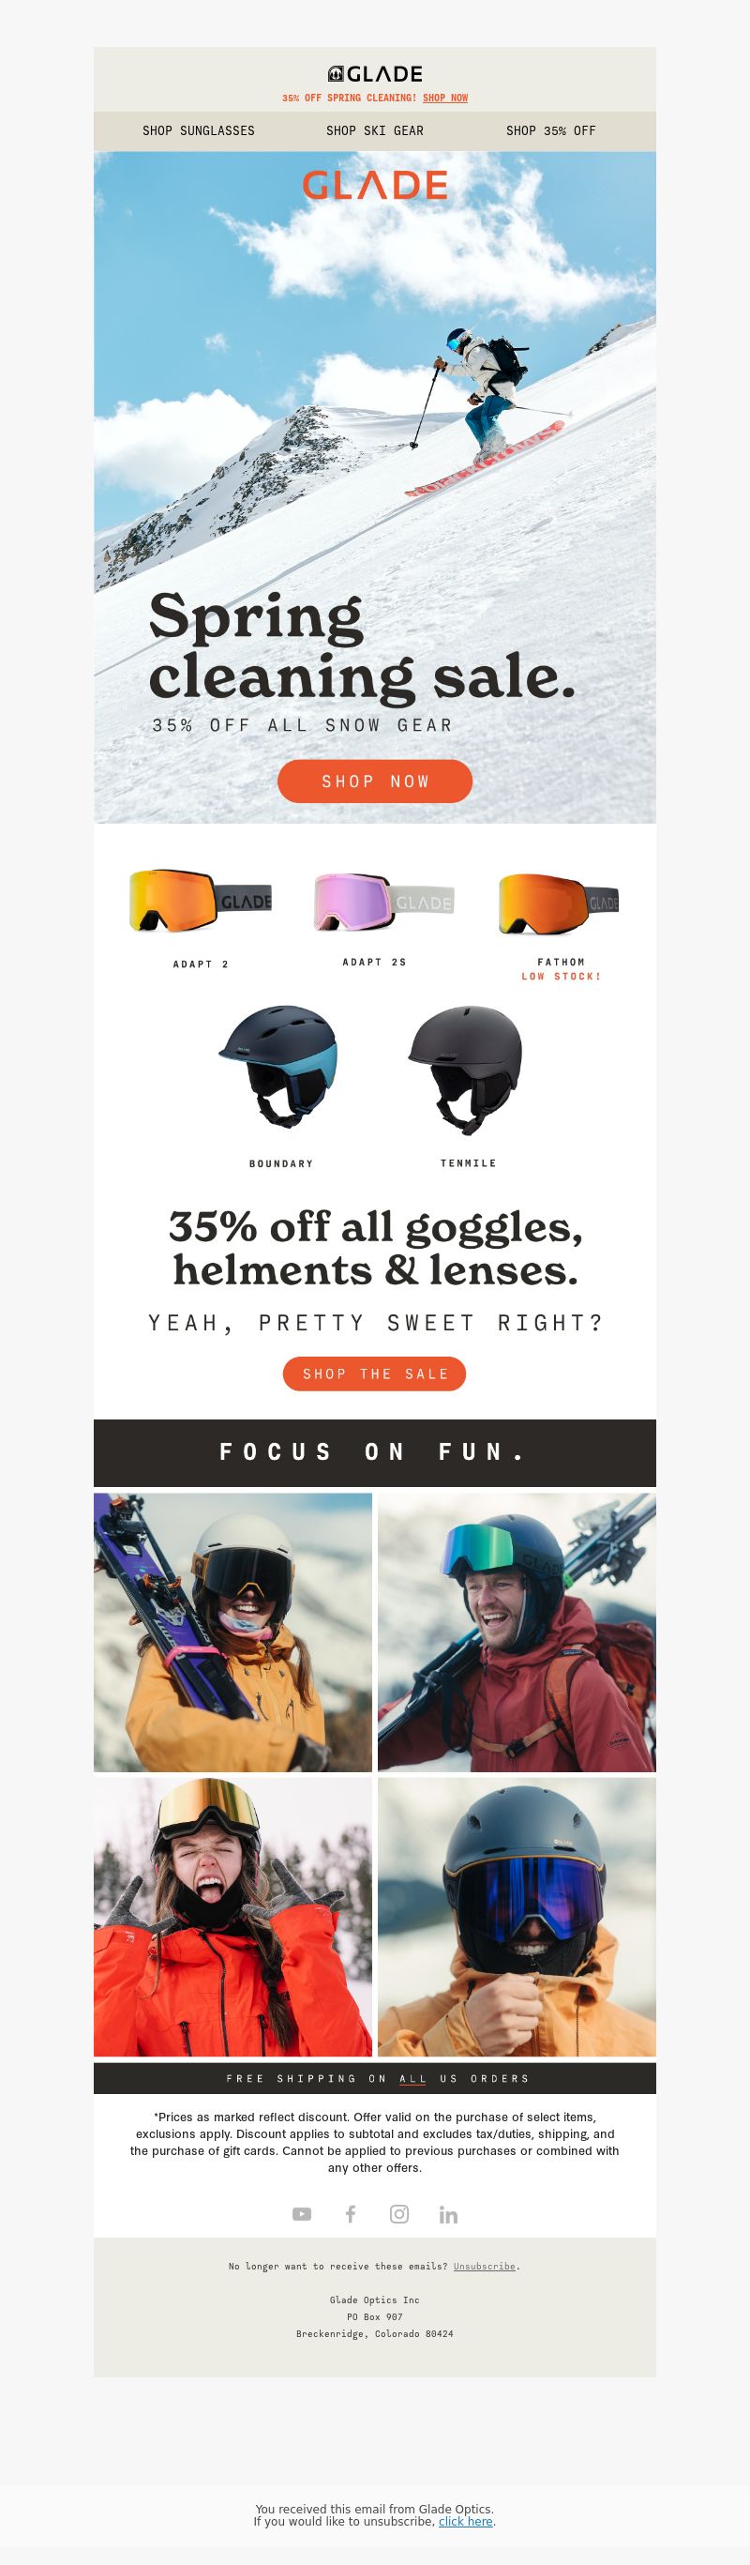Select the Fathom low stock goggle
750x2565 pixels.
point(558,904)
